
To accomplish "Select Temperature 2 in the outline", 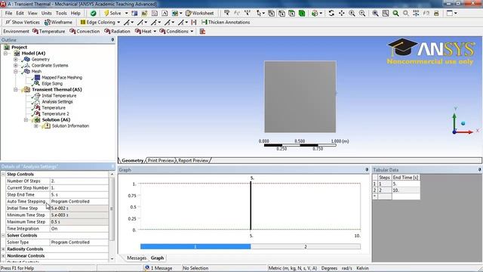I will coord(55,114).
